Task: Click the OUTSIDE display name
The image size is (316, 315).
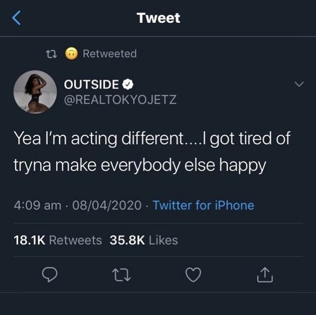Action: coord(92,84)
